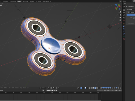This screenshot has height=101, width=135.
Task: Open the Modifiers wrench properties tab
Action: [x=124, y=26]
